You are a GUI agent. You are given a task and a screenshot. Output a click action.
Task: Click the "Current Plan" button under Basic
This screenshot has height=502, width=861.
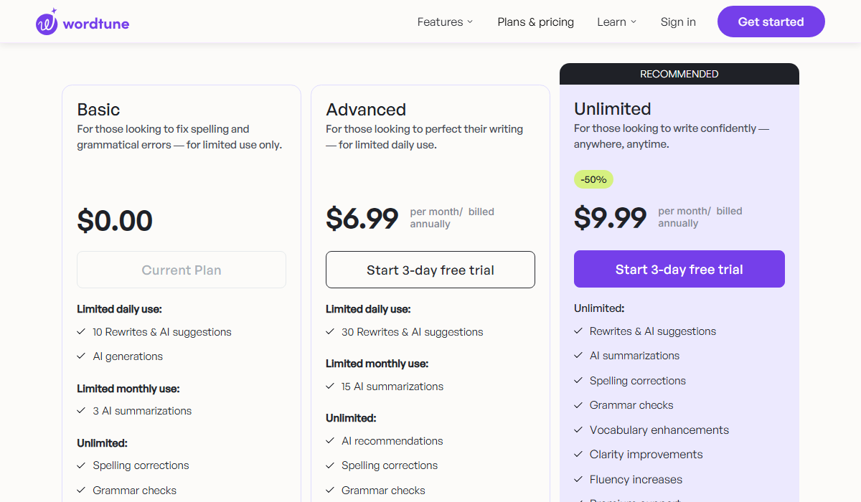pyautogui.click(x=181, y=270)
